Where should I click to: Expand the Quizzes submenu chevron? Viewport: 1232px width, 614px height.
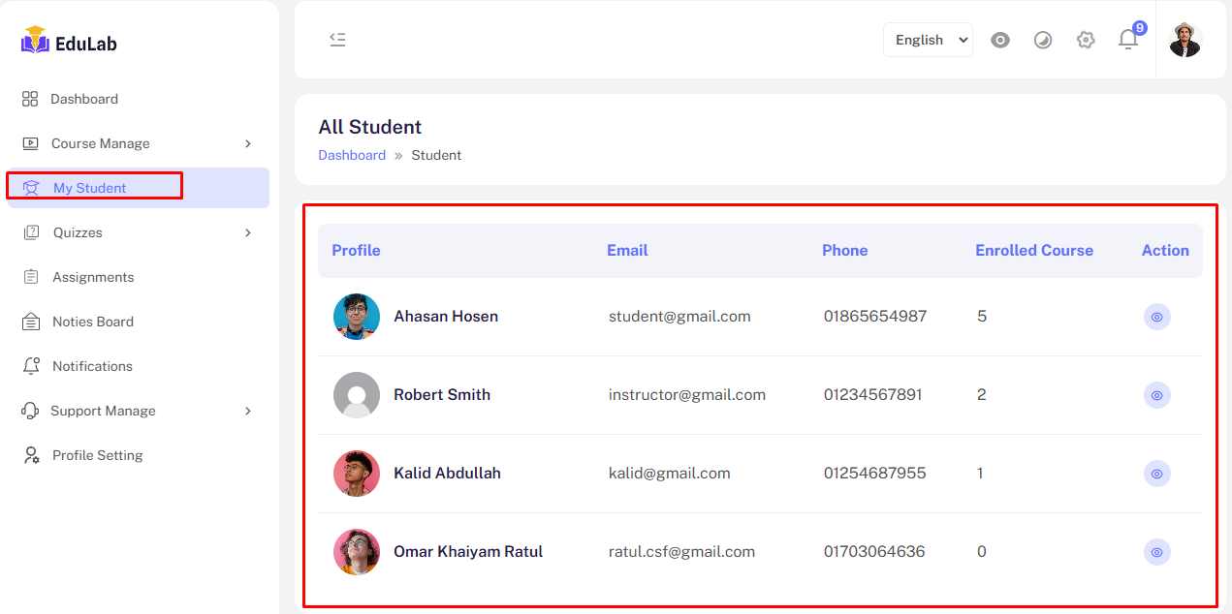(x=248, y=232)
